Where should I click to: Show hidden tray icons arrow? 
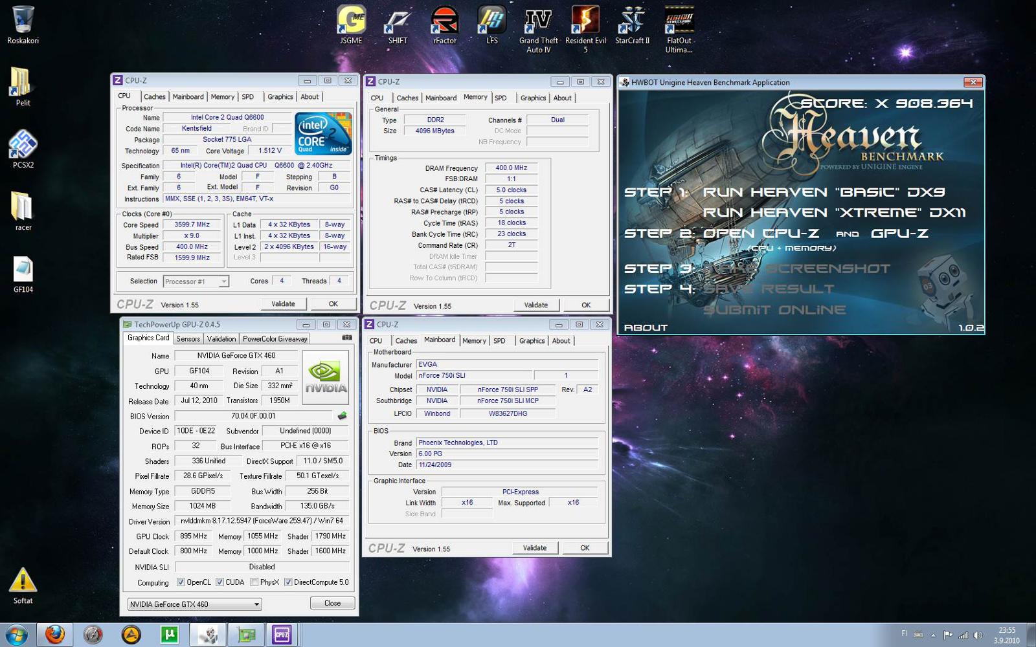pyautogui.click(x=933, y=635)
